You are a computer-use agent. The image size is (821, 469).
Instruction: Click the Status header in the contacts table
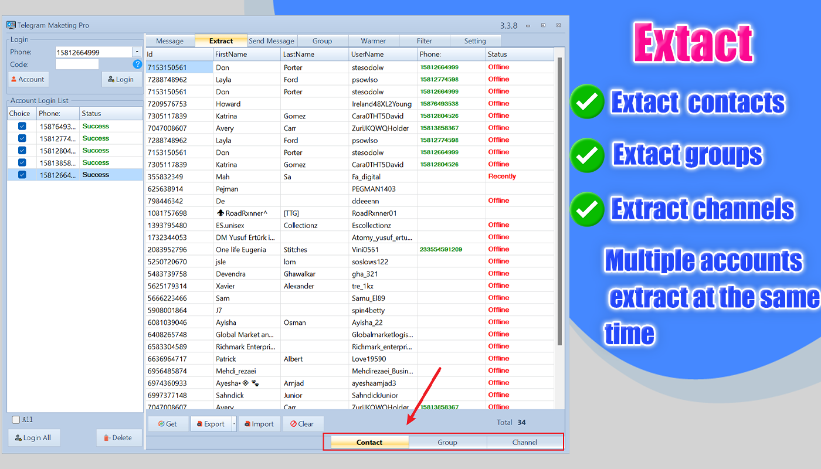520,54
